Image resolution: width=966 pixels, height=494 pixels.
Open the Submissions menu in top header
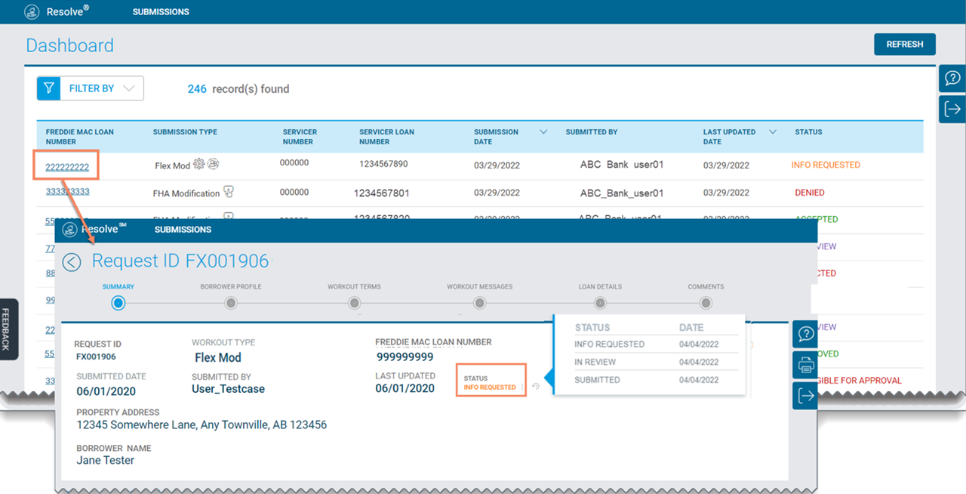point(161,12)
